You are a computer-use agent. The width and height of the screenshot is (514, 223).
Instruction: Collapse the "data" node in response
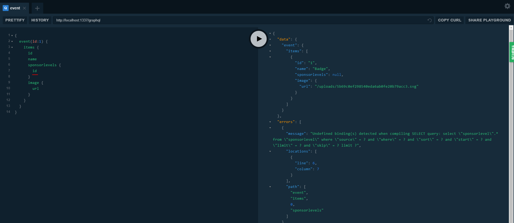pos(270,39)
